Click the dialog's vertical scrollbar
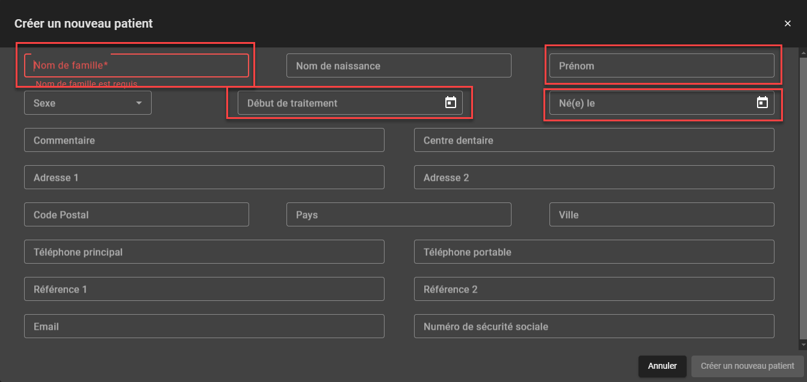The width and height of the screenshot is (807, 382). 803,198
